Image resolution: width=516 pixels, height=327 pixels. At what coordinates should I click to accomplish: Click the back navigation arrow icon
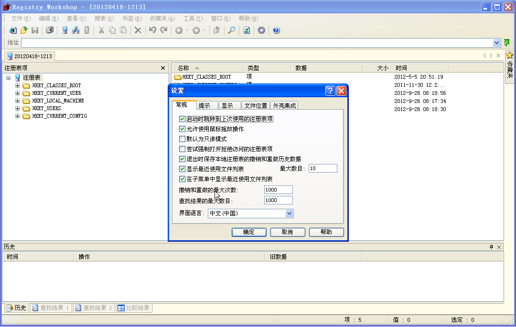click(179, 31)
